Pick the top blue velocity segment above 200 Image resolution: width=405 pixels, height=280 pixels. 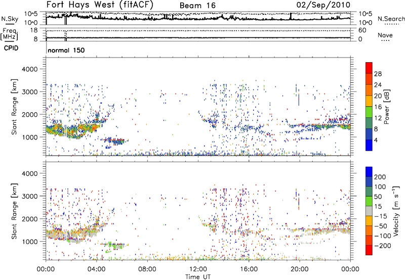point(369,172)
